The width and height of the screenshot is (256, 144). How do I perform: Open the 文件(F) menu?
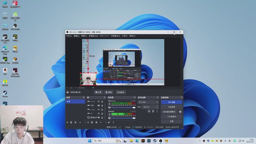[69, 36]
